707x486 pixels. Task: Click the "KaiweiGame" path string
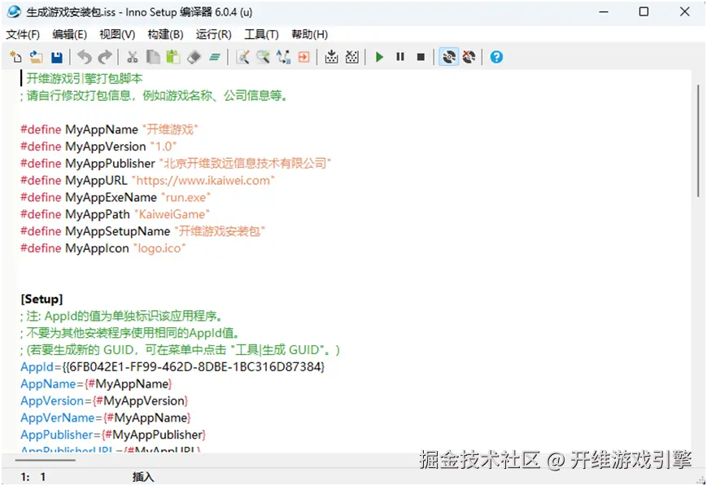pyautogui.click(x=172, y=214)
